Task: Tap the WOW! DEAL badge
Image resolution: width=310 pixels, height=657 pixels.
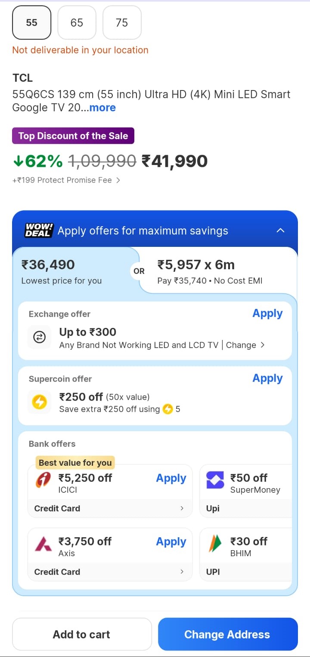Action: click(x=39, y=230)
